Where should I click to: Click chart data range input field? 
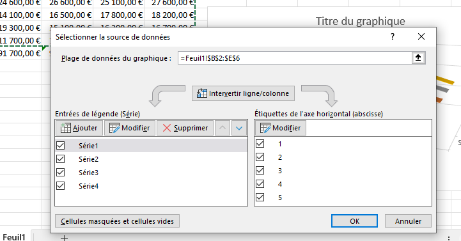pyautogui.click(x=295, y=58)
